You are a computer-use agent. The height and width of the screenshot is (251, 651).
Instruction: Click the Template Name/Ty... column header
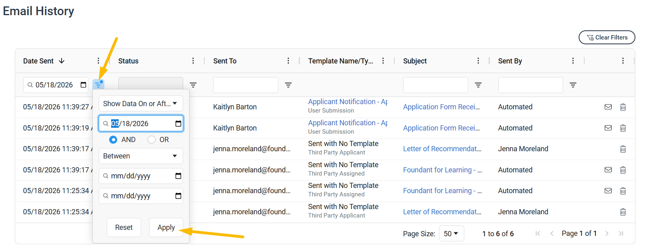coord(340,61)
